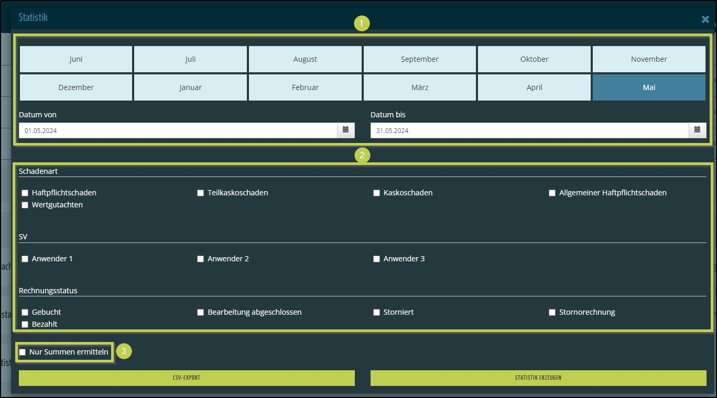Click the CSV-Export button
The width and height of the screenshot is (717, 398).
pyautogui.click(x=187, y=378)
